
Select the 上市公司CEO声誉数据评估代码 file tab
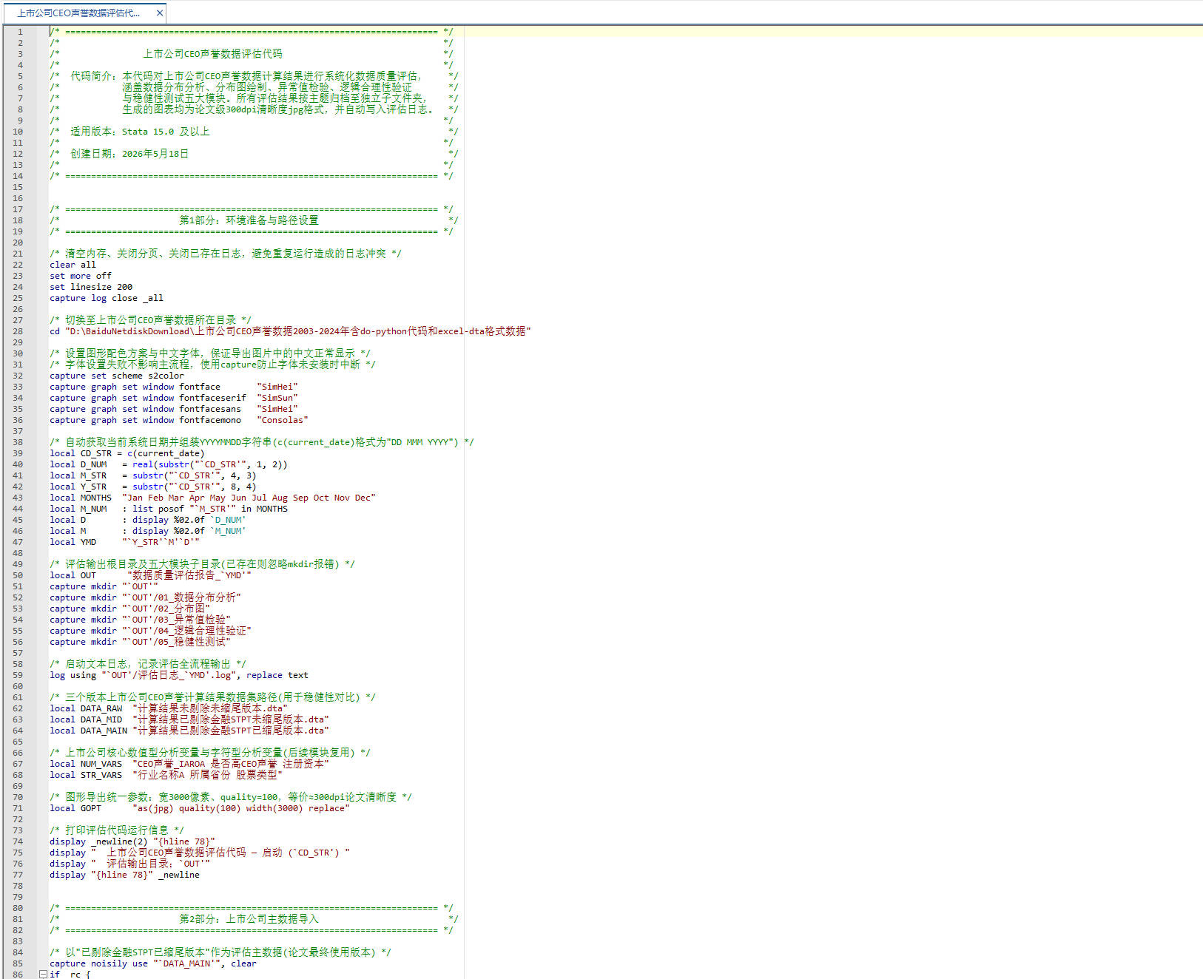[x=78, y=13]
